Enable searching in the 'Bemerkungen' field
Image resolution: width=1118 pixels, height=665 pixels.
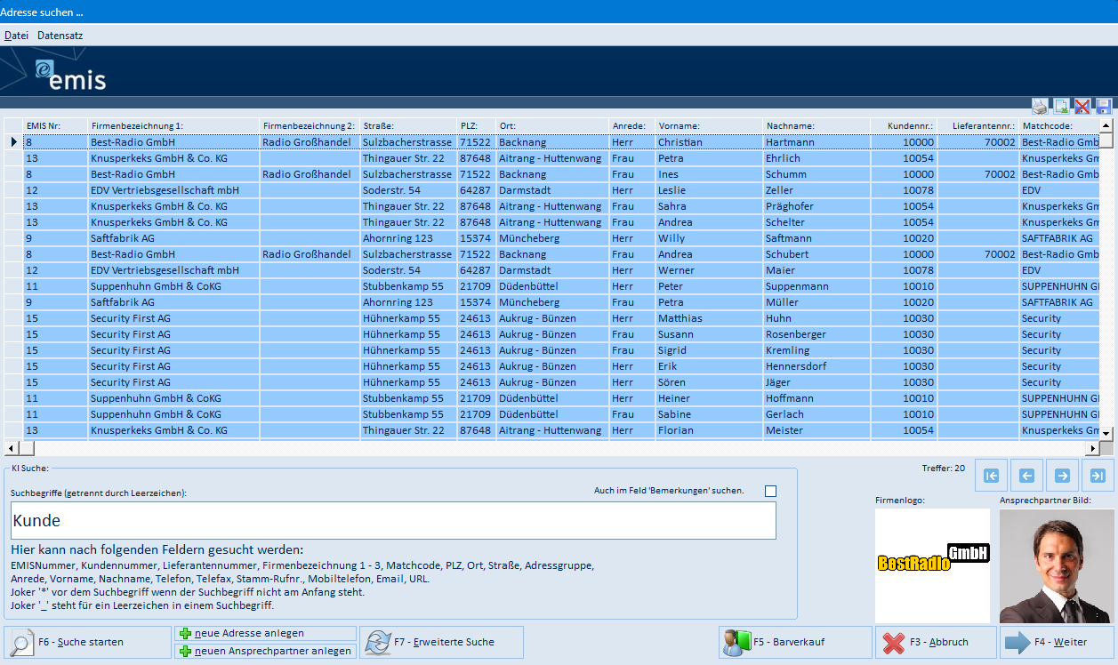770,491
